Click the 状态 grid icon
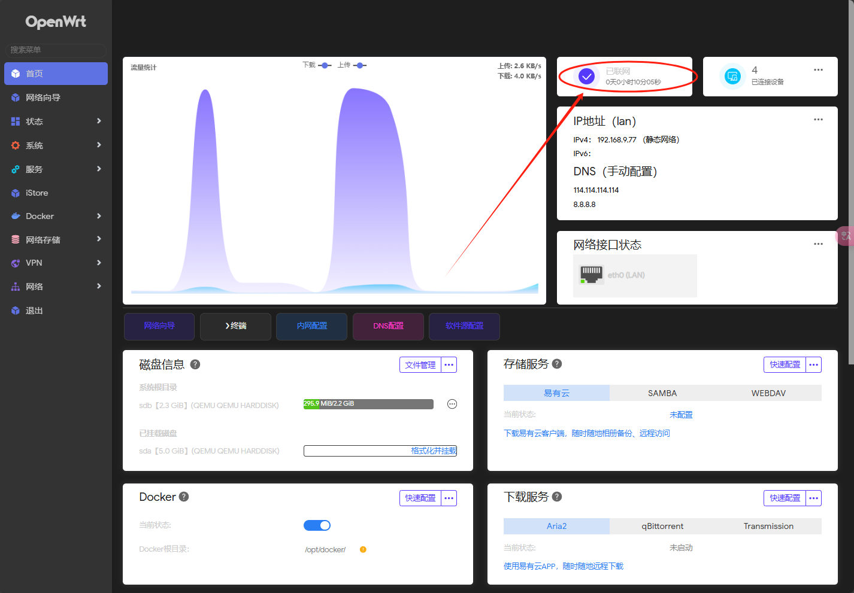854x593 pixels. point(16,121)
